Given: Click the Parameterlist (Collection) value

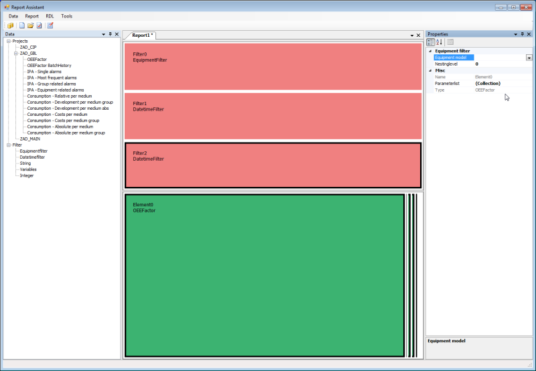Looking at the screenshot, I should click(x=503, y=84).
